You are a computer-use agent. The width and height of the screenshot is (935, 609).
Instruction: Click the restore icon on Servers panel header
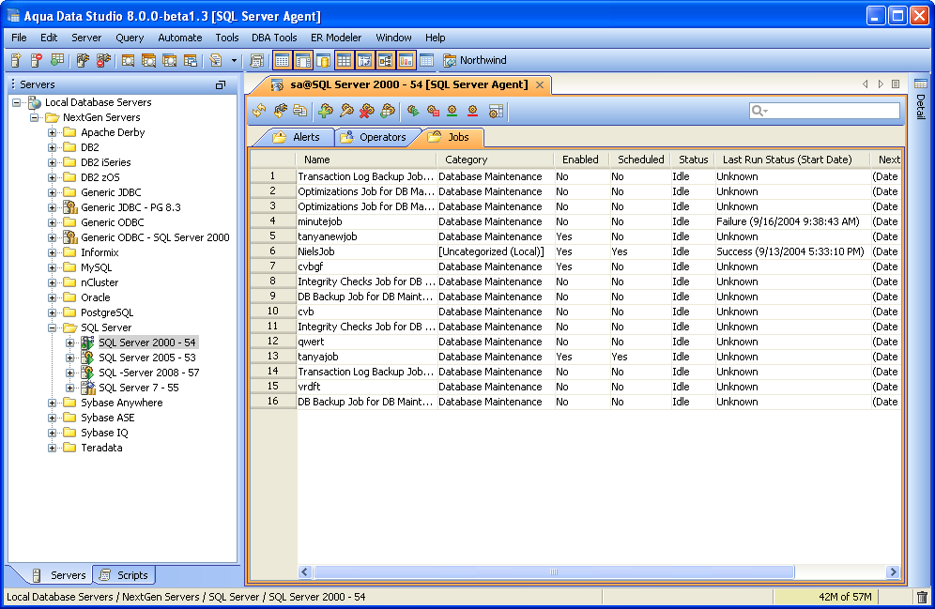[221, 85]
